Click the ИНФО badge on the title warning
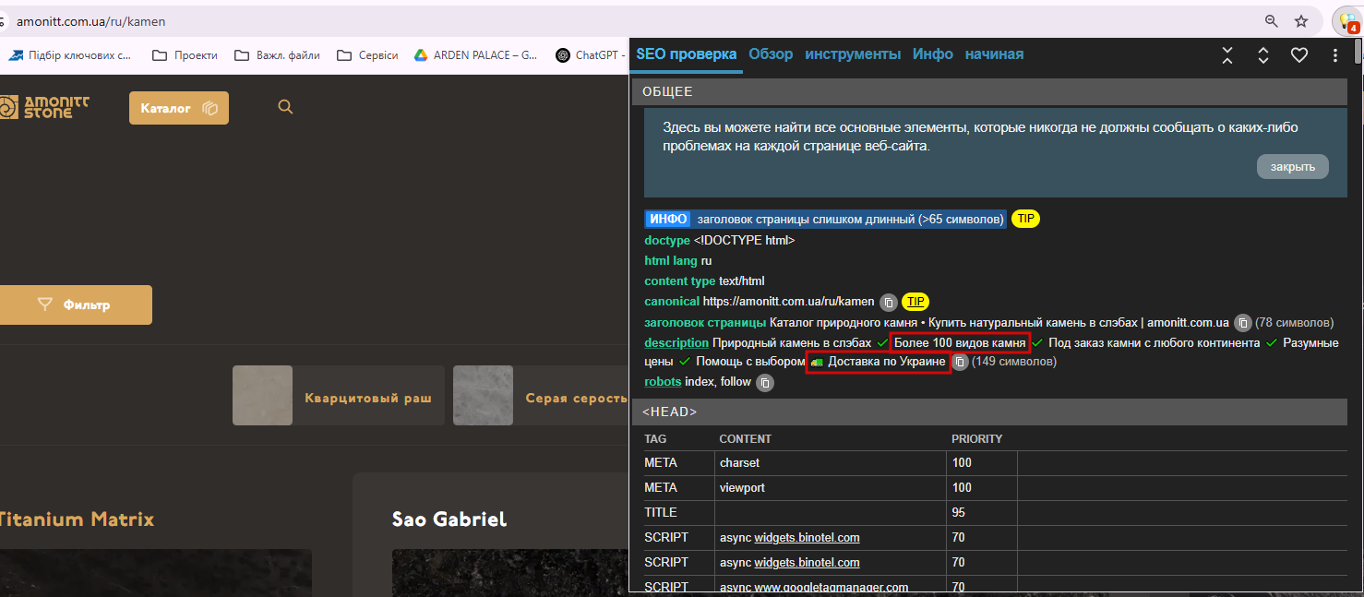1364x597 pixels. tap(668, 220)
